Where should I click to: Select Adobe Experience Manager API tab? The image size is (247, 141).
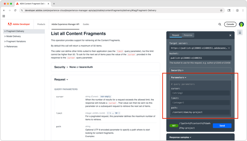click(x=66, y=24)
